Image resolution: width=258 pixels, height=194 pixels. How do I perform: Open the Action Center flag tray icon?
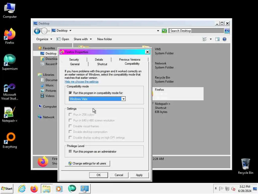221,188
